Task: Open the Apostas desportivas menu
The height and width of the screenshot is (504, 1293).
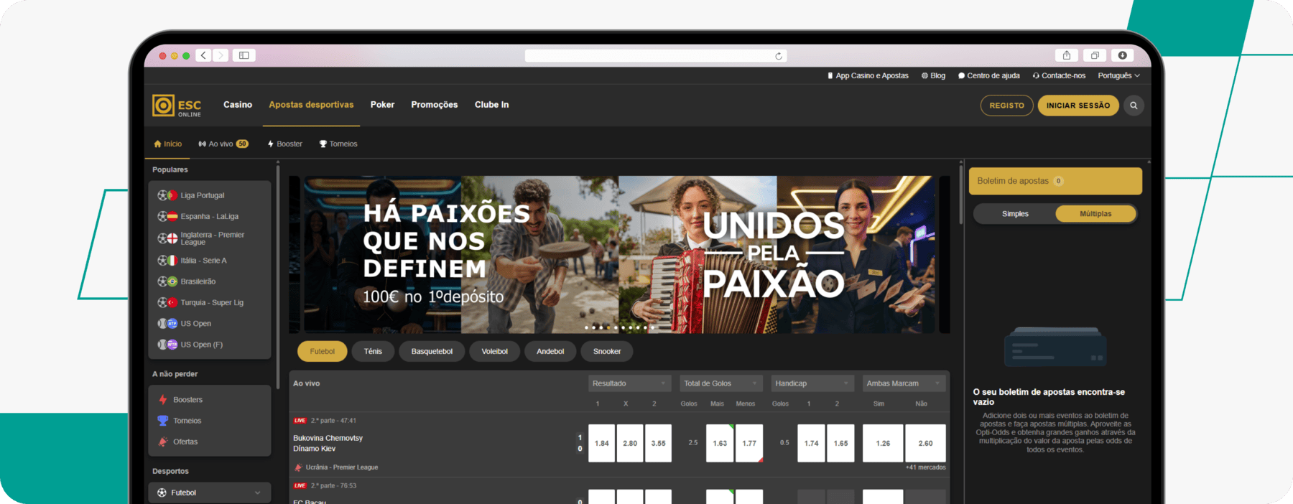Action: 311,105
